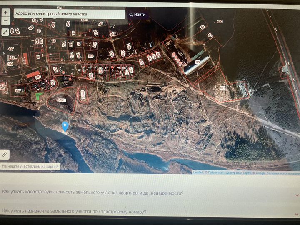Zoom in the map with plus button

click(x=5, y=13)
